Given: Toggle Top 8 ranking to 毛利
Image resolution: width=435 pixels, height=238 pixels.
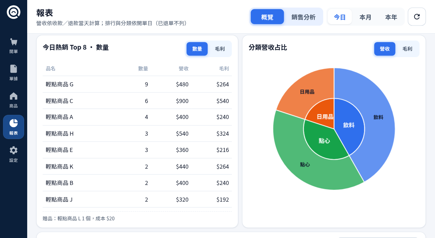Looking at the screenshot, I should (220, 49).
